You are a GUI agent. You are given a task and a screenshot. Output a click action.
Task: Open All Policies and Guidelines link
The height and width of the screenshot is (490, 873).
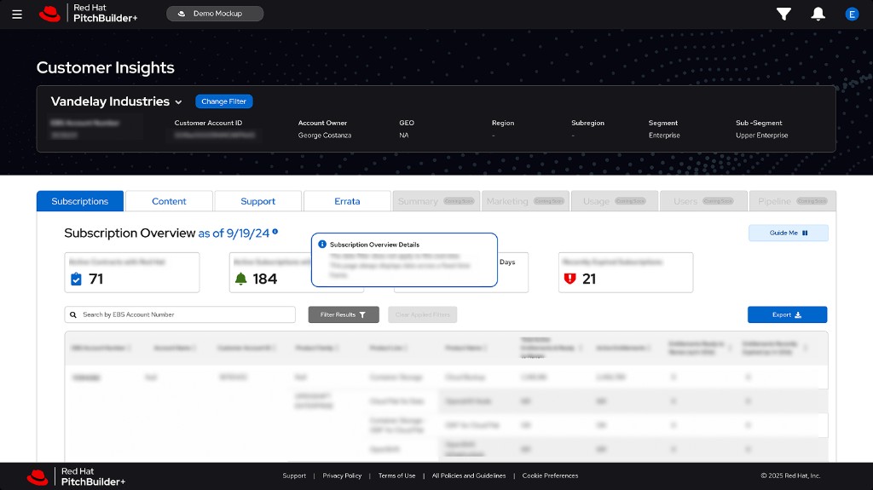469,476
